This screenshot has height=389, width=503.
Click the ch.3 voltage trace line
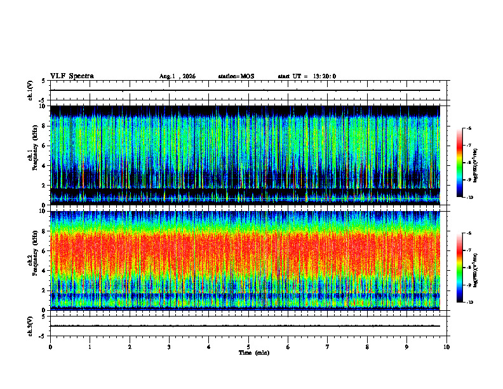(x=245, y=326)
